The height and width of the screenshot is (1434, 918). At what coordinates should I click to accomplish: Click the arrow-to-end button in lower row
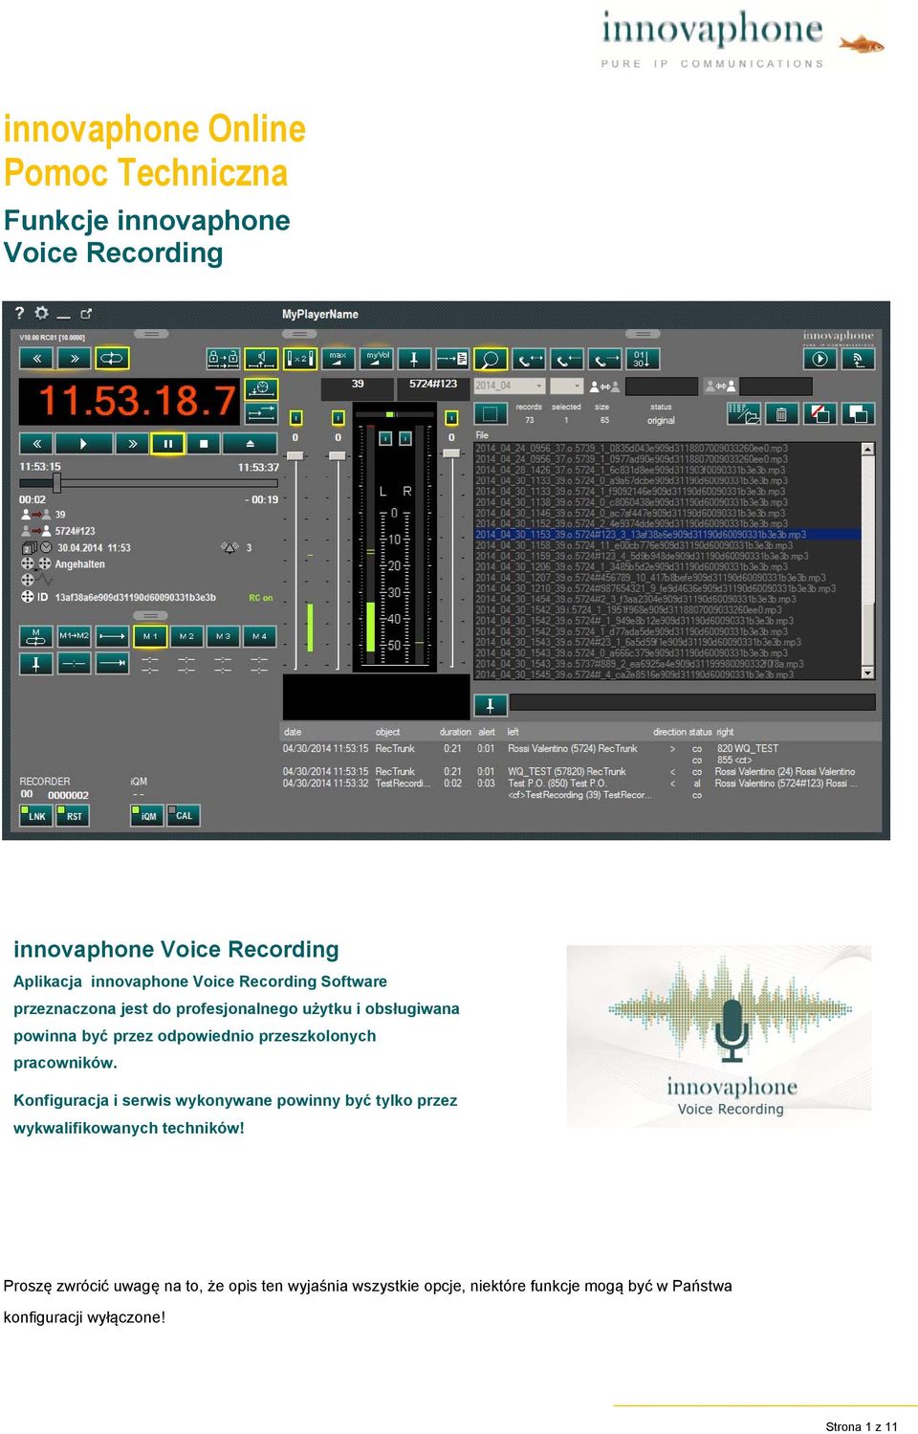point(112,662)
